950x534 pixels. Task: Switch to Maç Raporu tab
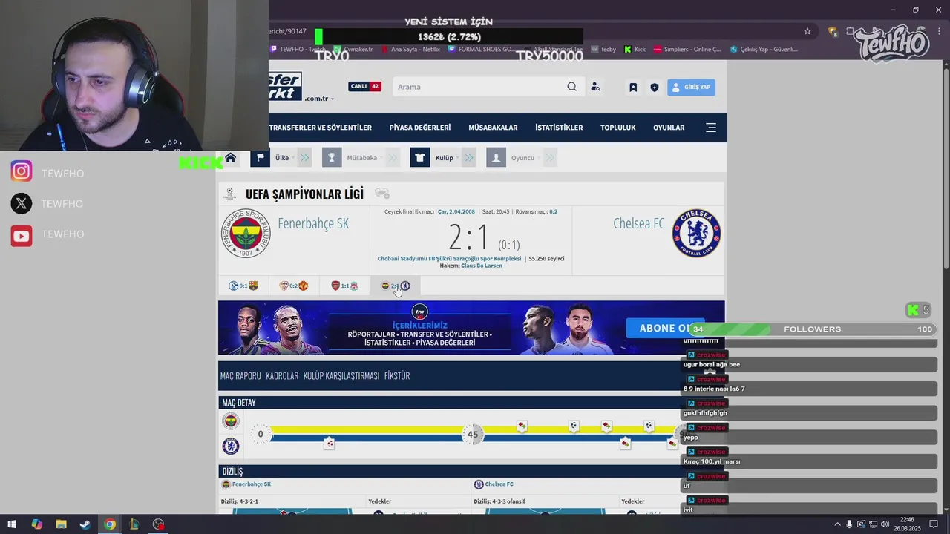pos(240,376)
